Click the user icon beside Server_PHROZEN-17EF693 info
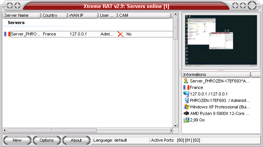263x147 pixels. tap(186, 81)
